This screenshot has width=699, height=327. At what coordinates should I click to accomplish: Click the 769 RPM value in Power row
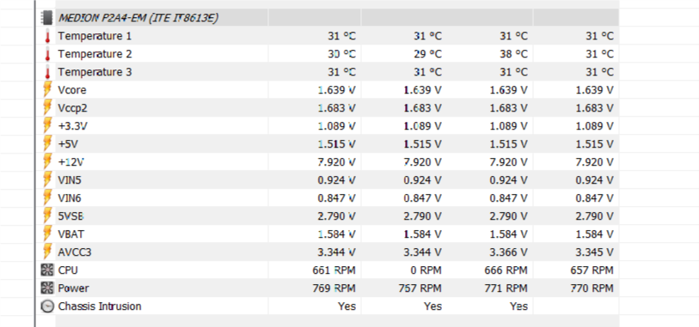[334, 288]
